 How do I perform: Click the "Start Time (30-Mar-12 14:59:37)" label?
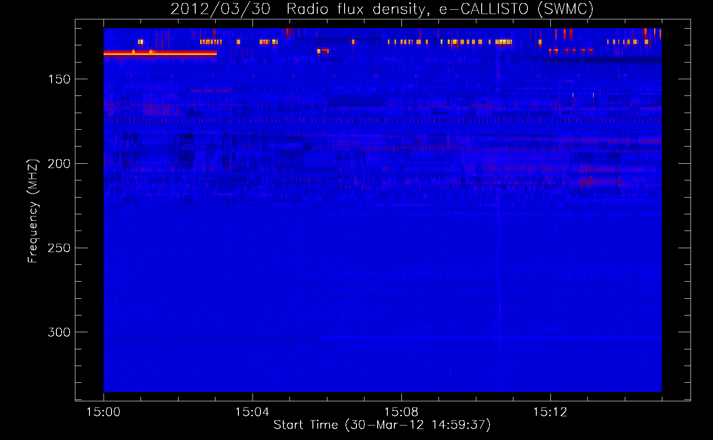382,425
